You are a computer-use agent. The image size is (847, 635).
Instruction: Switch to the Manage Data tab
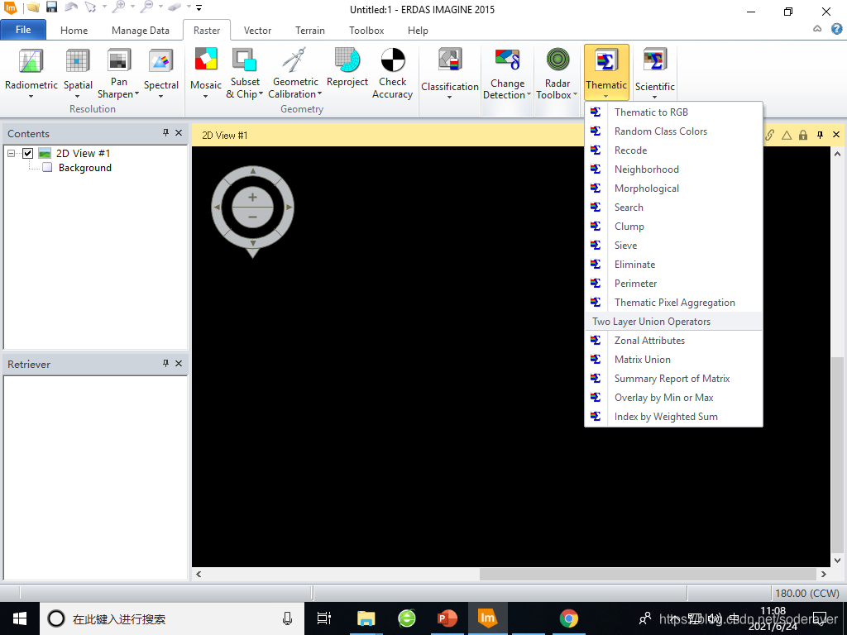pos(141,31)
